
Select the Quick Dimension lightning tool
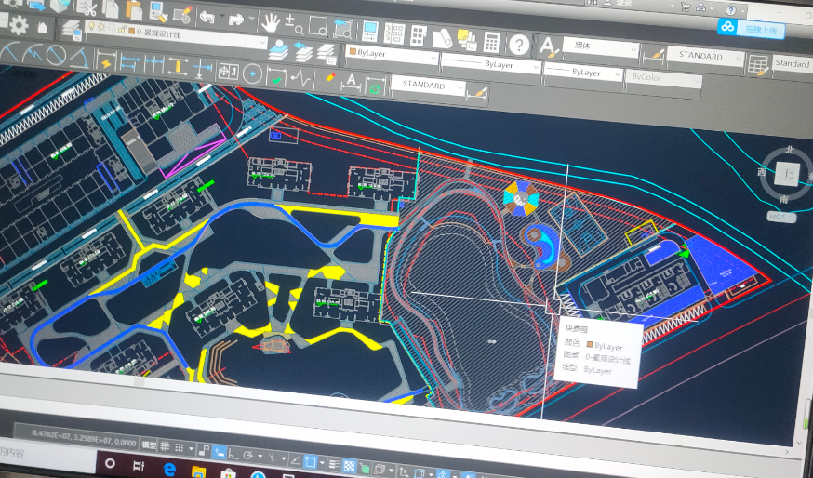pos(106,60)
